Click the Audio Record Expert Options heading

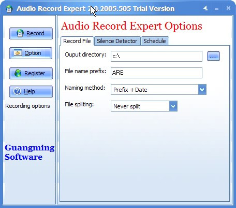[x=131, y=26]
